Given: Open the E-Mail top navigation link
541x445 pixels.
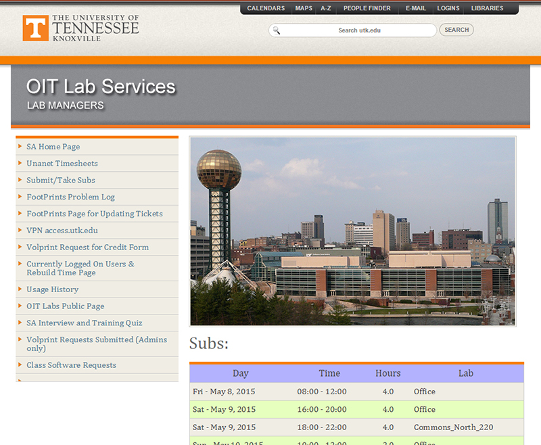Looking at the screenshot, I should pos(415,9).
